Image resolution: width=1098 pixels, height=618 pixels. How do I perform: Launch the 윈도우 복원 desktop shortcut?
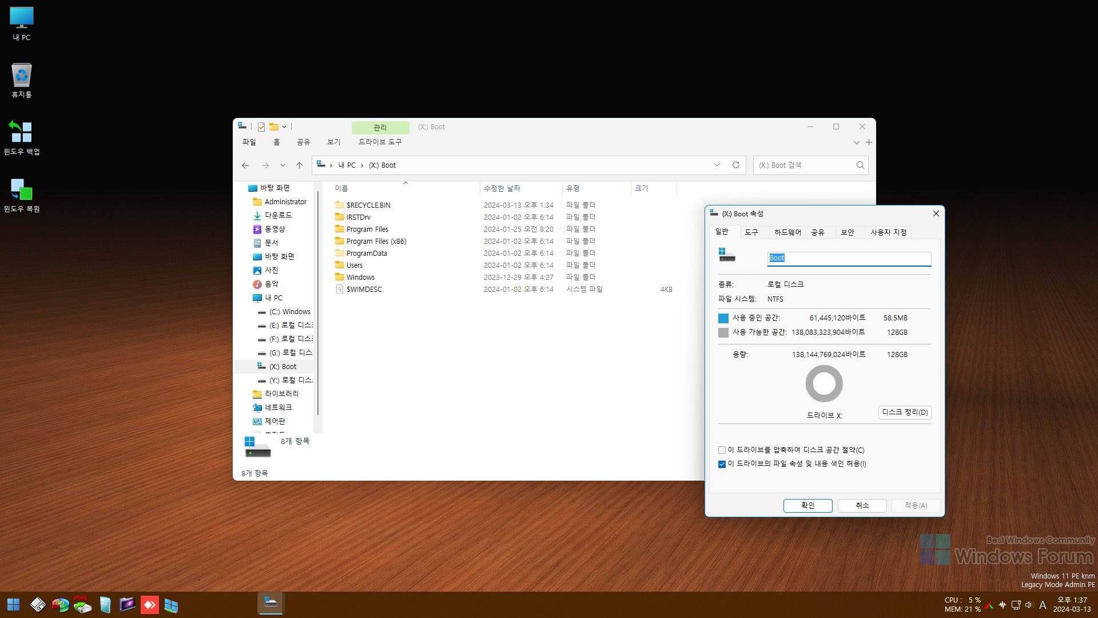coord(22,195)
